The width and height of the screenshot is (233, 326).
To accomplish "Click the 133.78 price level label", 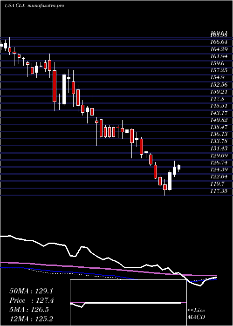I will click(x=219, y=141).
